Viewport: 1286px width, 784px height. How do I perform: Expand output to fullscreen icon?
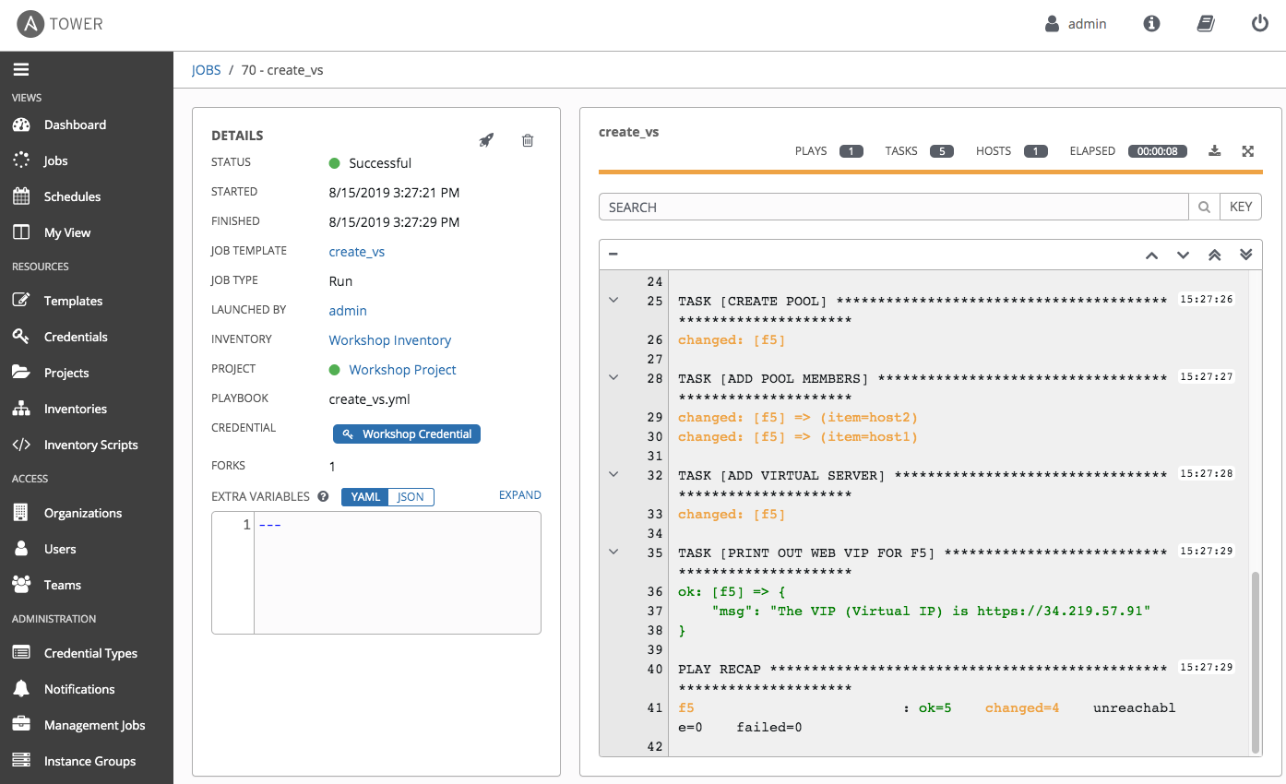coord(1248,151)
